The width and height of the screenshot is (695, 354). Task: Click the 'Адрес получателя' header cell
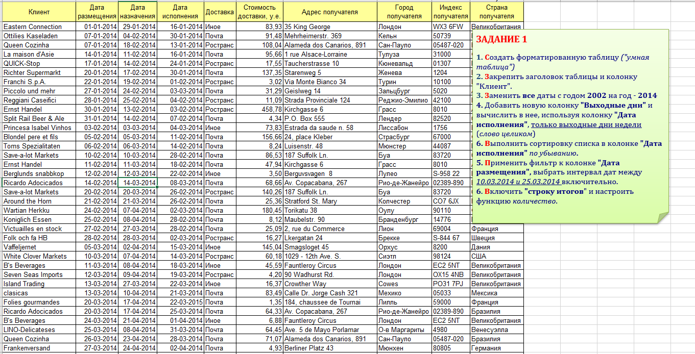tap(329, 12)
